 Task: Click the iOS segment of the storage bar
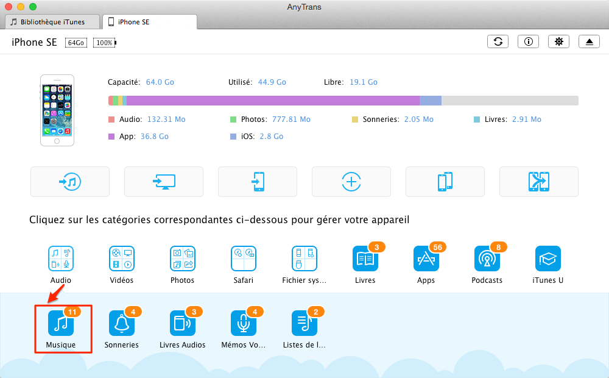pyautogui.click(x=431, y=101)
